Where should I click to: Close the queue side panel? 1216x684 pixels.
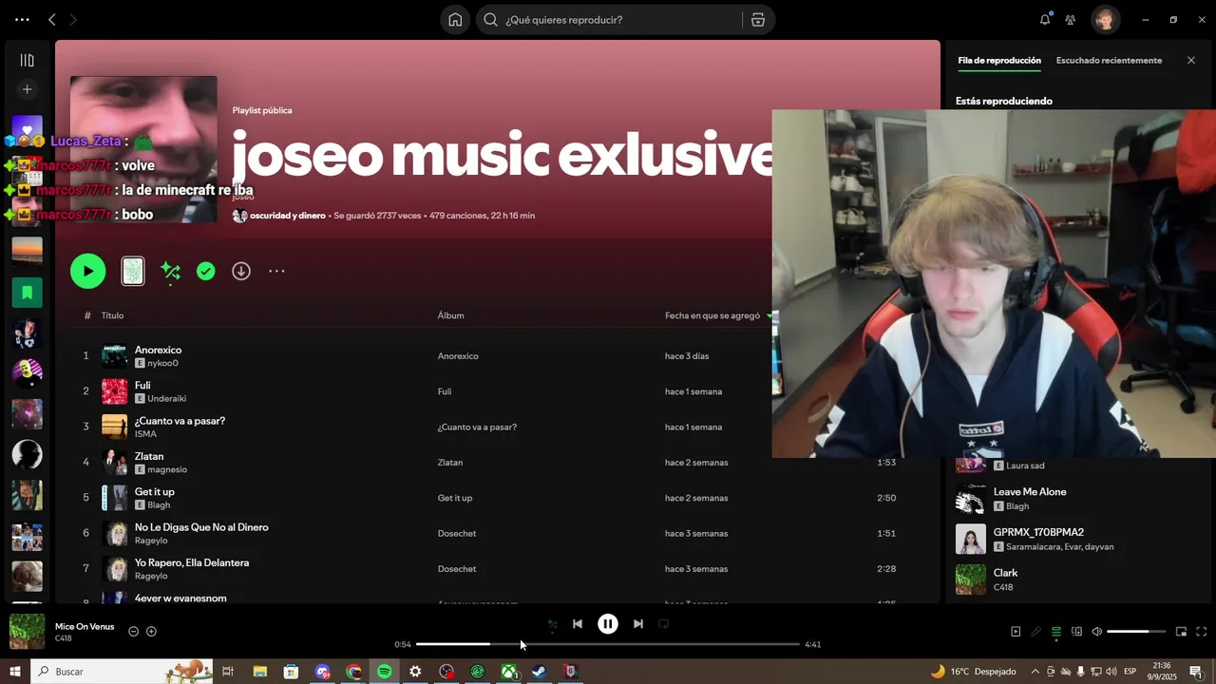(x=1191, y=60)
